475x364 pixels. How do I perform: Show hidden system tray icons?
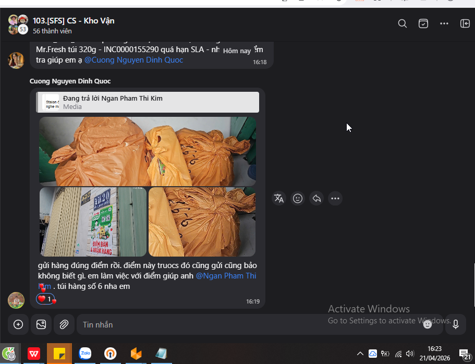(x=360, y=354)
